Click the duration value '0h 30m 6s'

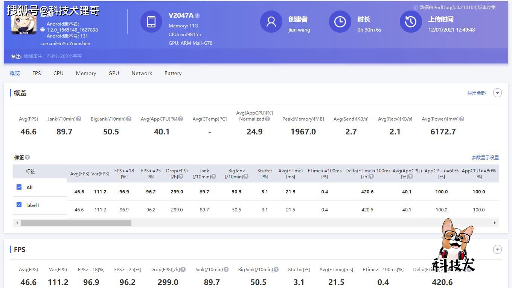point(369,30)
